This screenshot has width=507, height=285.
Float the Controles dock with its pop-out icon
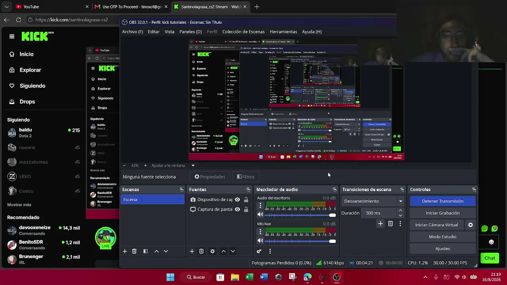tap(474, 190)
